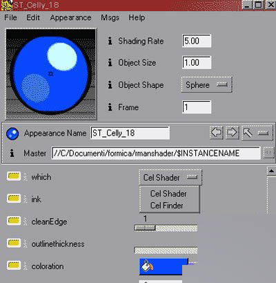Go to the previous appearance with the left arrow

[x=217, y=133]
